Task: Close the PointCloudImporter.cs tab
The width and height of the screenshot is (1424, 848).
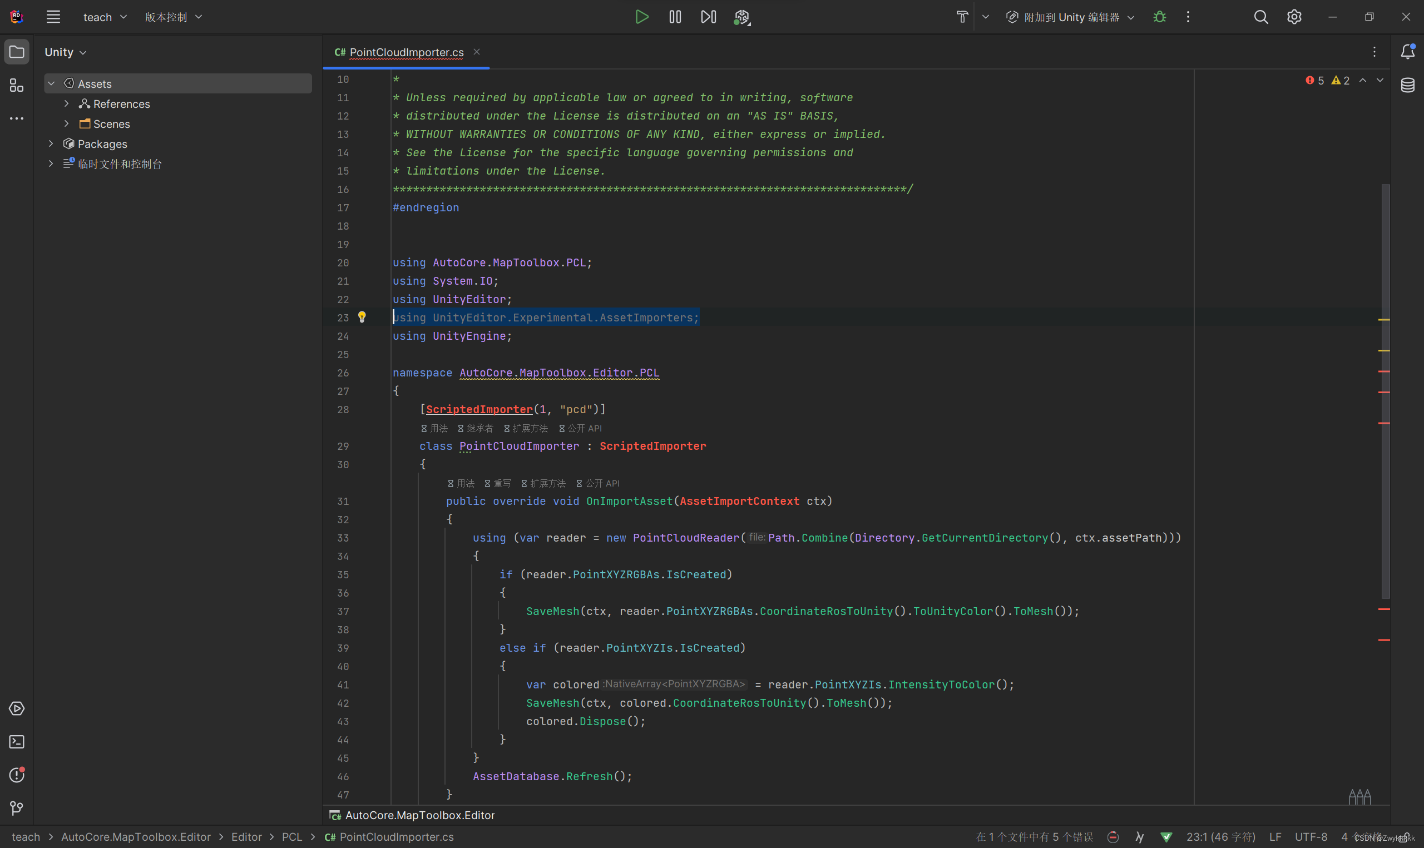Action: [477, 52]
